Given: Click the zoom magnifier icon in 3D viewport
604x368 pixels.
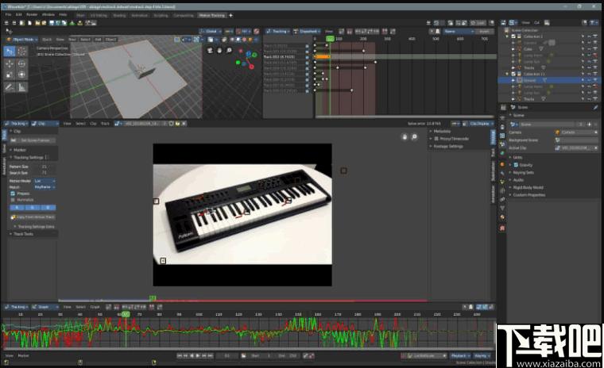Looking at the screenshot, I should pyautogui.click(x=229, y=51).
